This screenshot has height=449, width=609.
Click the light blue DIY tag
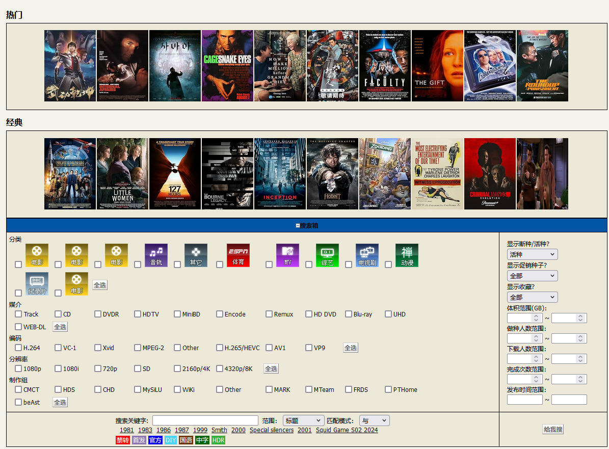[171, 440]
